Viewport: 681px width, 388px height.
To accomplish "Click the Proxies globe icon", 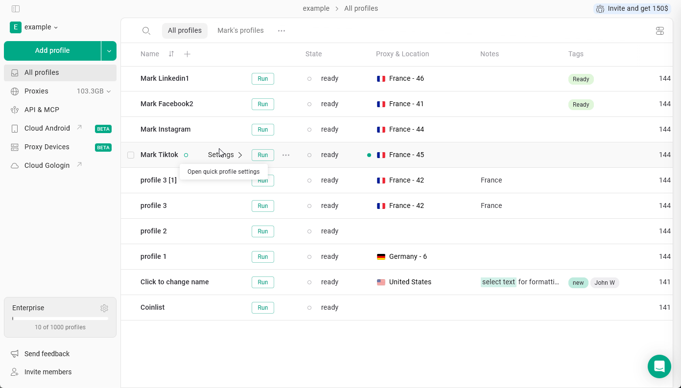I will coord(15,91).
